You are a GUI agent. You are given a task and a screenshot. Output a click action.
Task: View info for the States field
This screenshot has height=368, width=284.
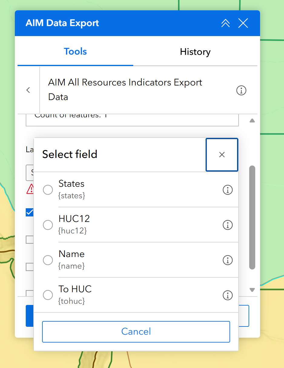pyautogui.click(x=228, y=190)
